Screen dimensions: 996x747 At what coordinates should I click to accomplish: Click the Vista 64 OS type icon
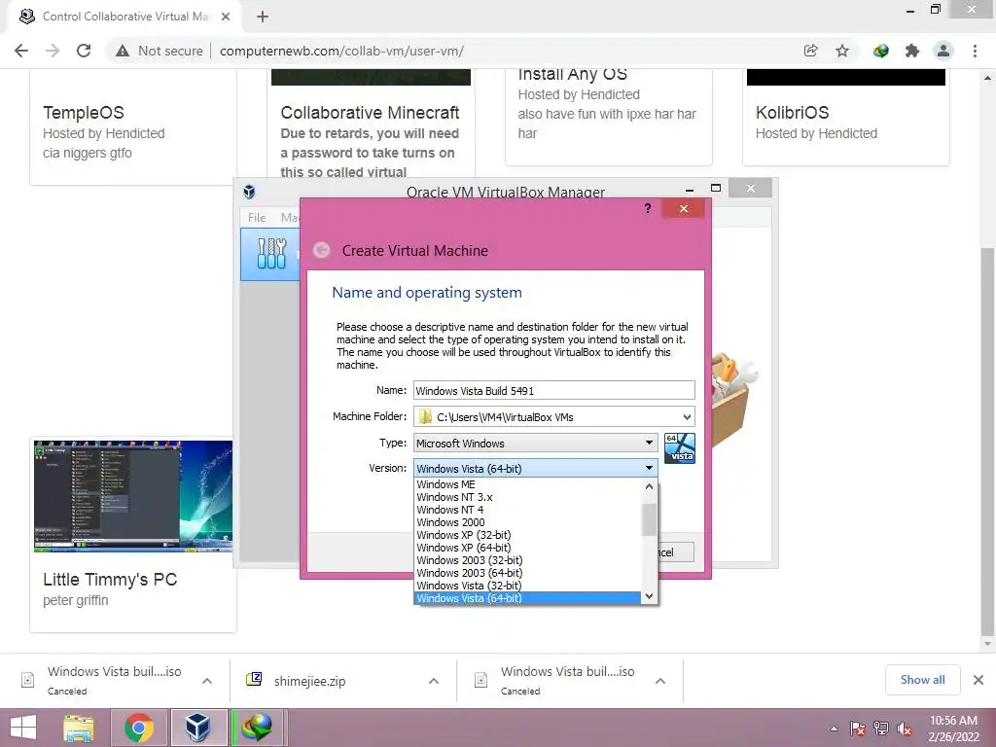click(680, 447)
